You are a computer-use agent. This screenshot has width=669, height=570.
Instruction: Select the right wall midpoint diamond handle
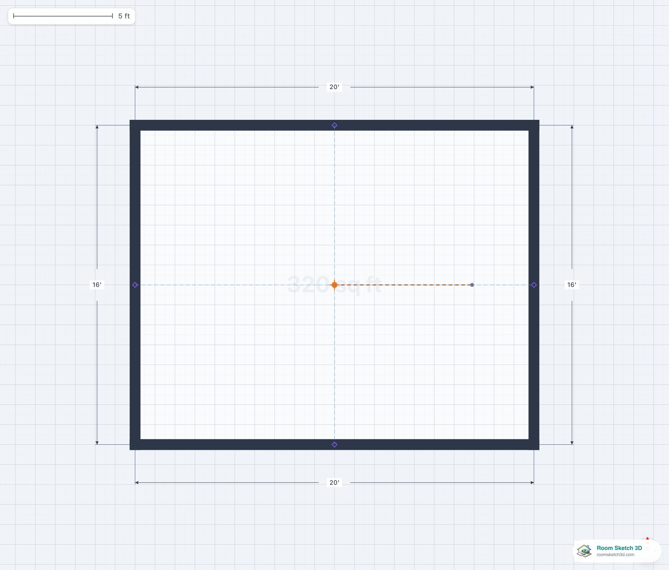534,285
